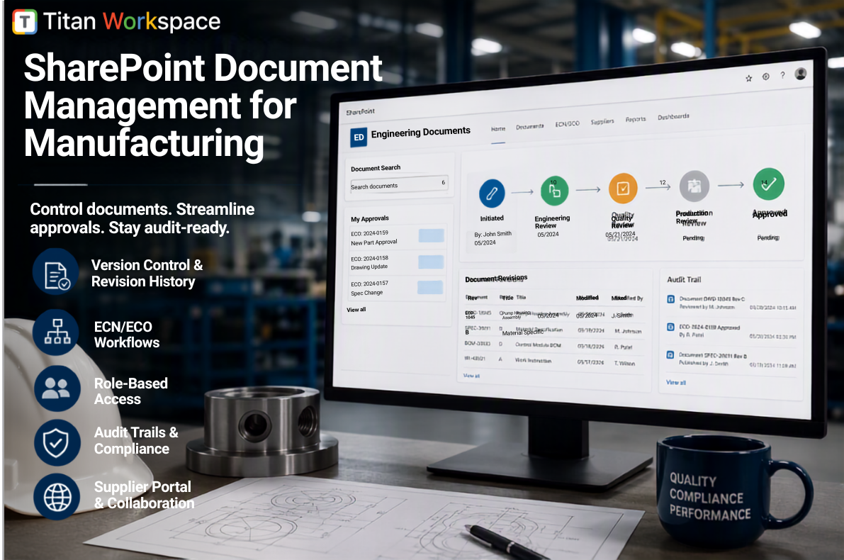Screen dimensions: 844x560
Task: Select the green Engineering Review step icon
Action: click(554, 191)
